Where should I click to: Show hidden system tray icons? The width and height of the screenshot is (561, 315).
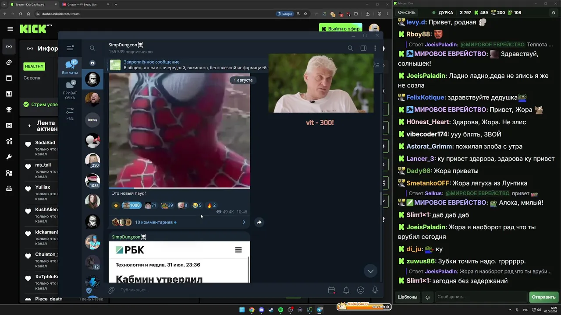(510, 310)
